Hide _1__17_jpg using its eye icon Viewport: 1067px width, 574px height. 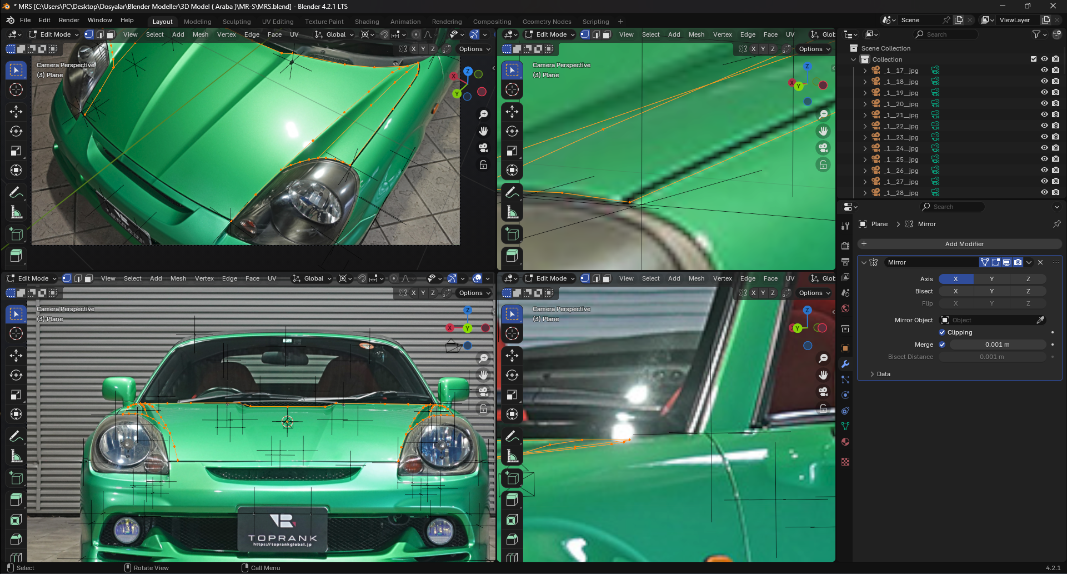(x=1044, y=70)
